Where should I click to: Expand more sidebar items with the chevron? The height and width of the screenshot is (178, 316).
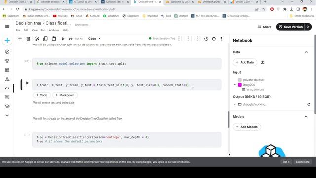click(7, 115)
